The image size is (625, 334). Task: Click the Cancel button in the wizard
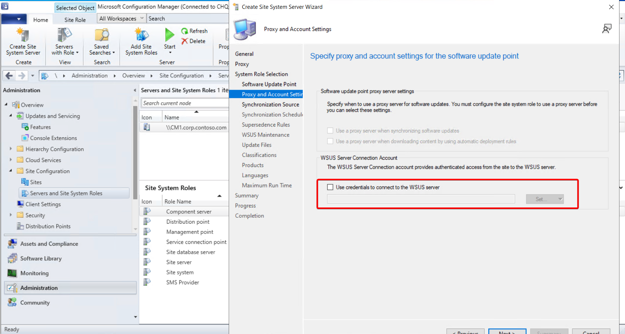click(591, 332)
